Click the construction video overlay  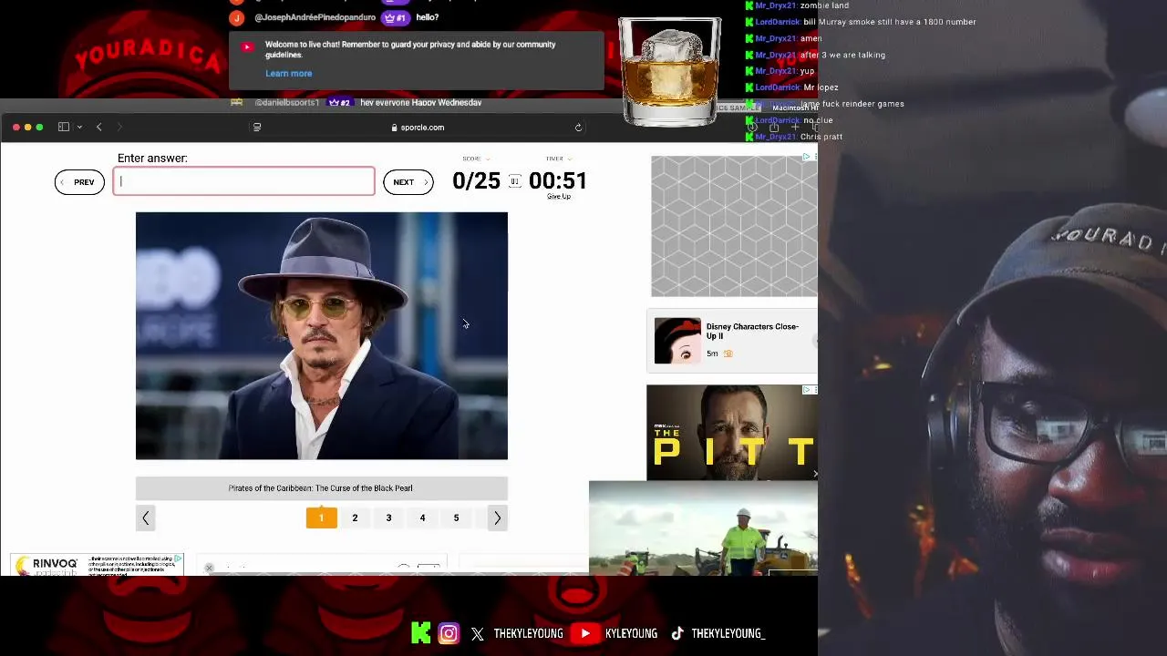[703, 528]
